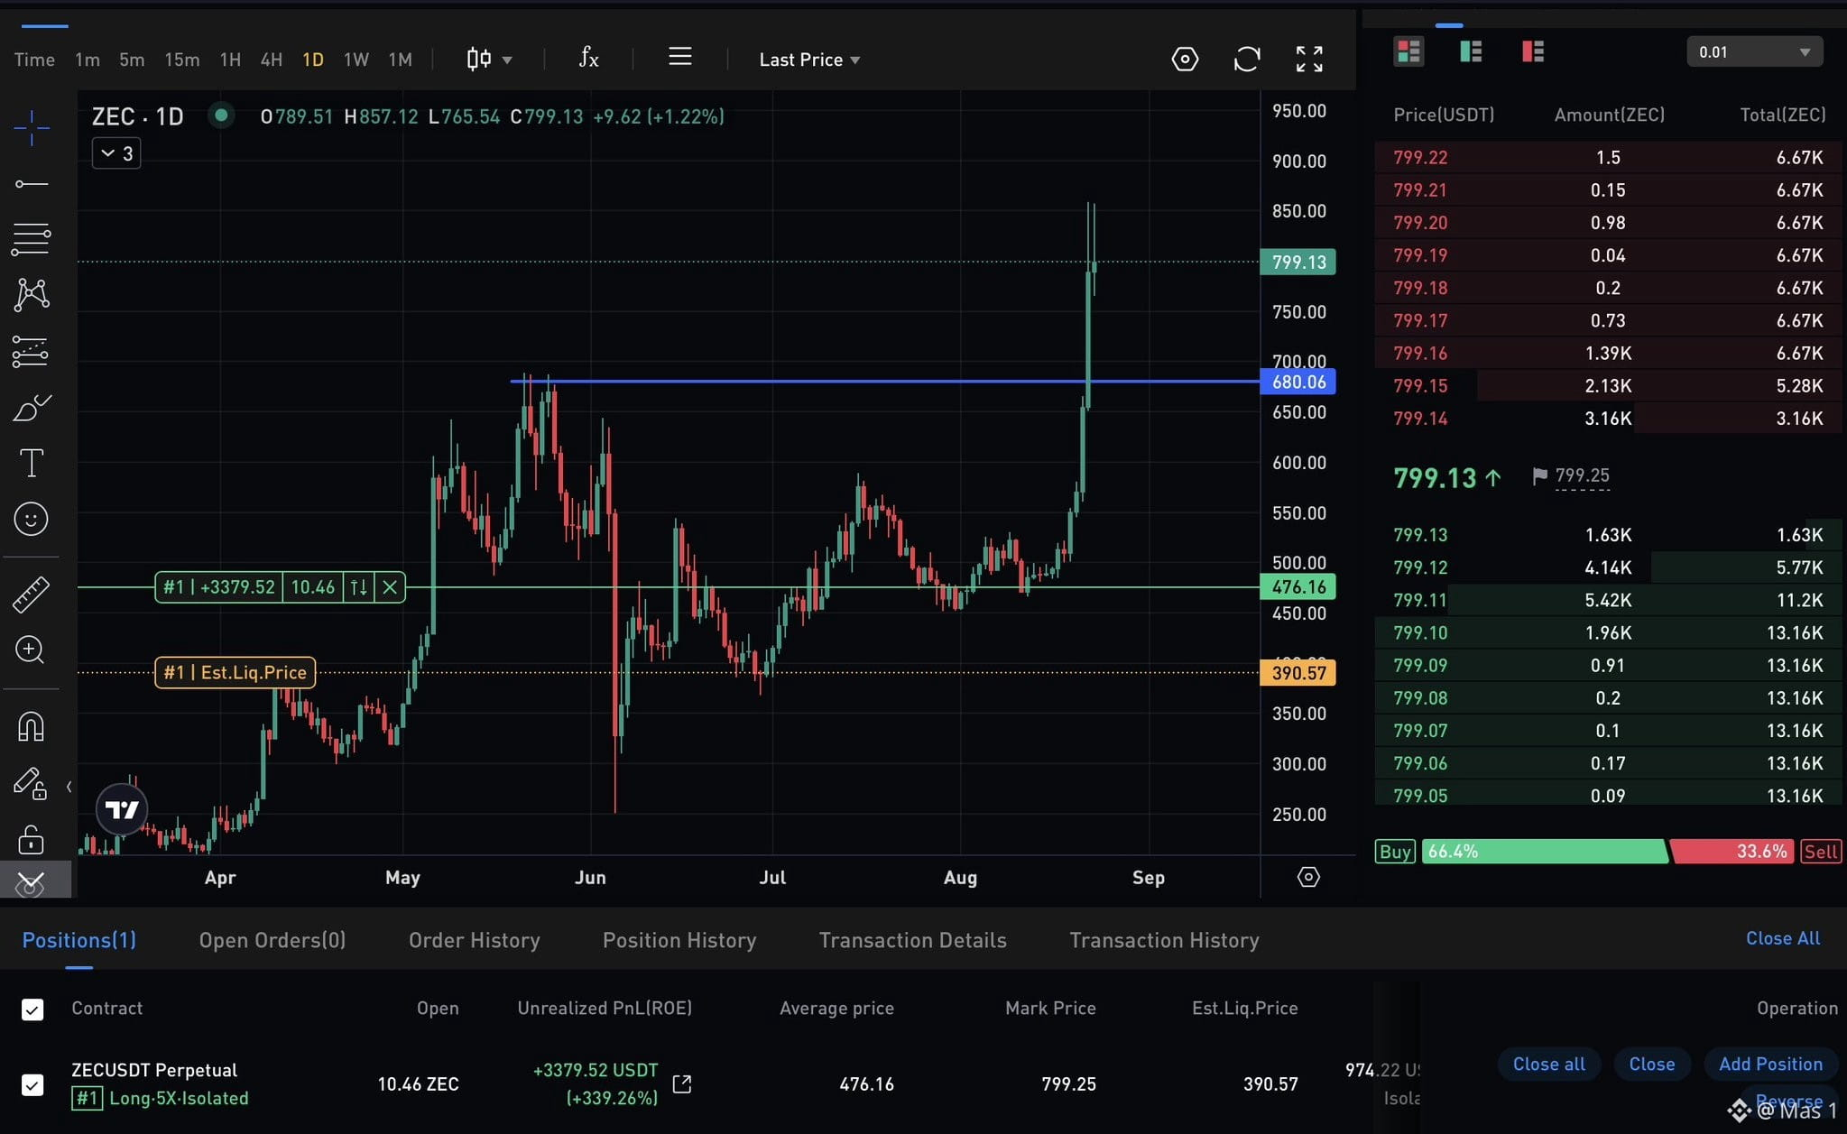Select the Text annotation tool
Image resolution: width=1847 pixels, height=1134 pixels.
31,463
